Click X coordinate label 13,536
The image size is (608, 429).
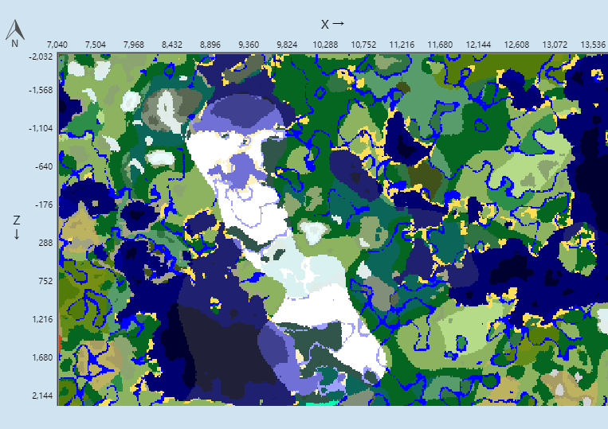pyautogui.click(x=593, y=45)
